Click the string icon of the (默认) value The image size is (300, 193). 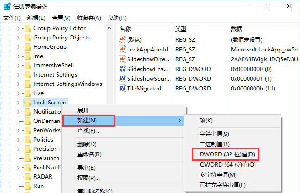122,39
